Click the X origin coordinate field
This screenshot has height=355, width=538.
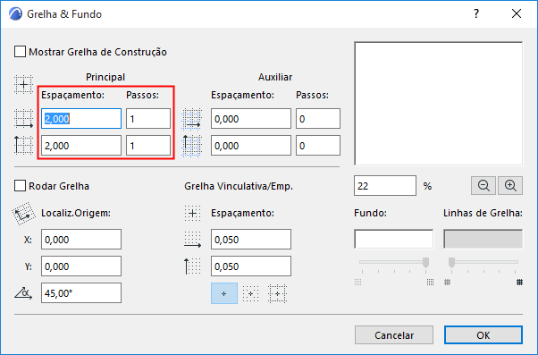click(81, 240)
